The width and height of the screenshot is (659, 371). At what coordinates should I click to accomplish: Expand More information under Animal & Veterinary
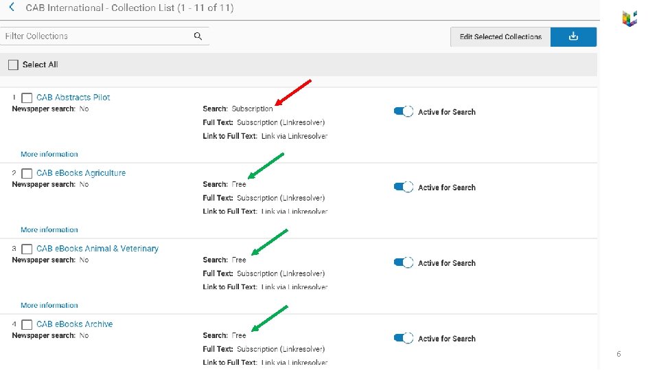[49, 305]
